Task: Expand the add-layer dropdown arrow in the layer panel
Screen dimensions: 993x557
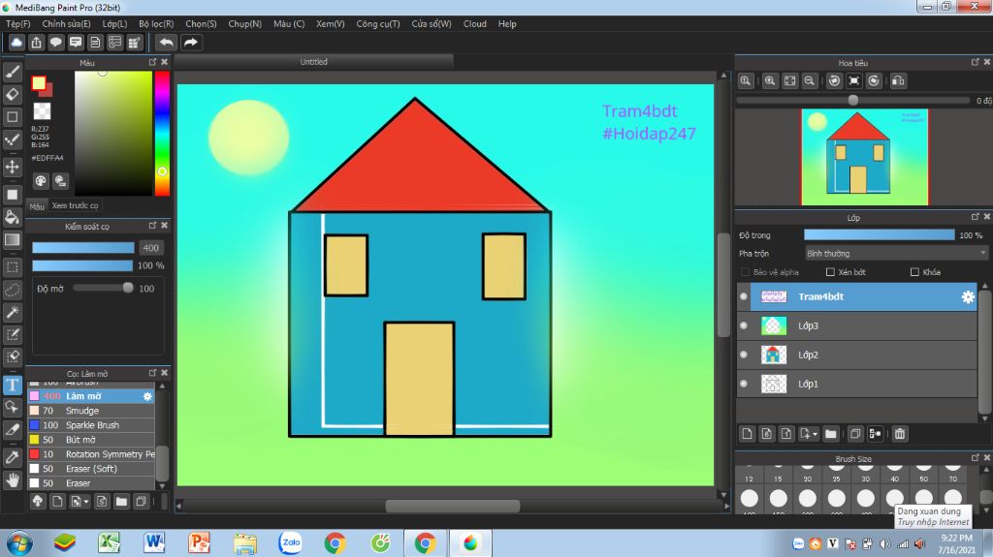Action: coord(816,435)
